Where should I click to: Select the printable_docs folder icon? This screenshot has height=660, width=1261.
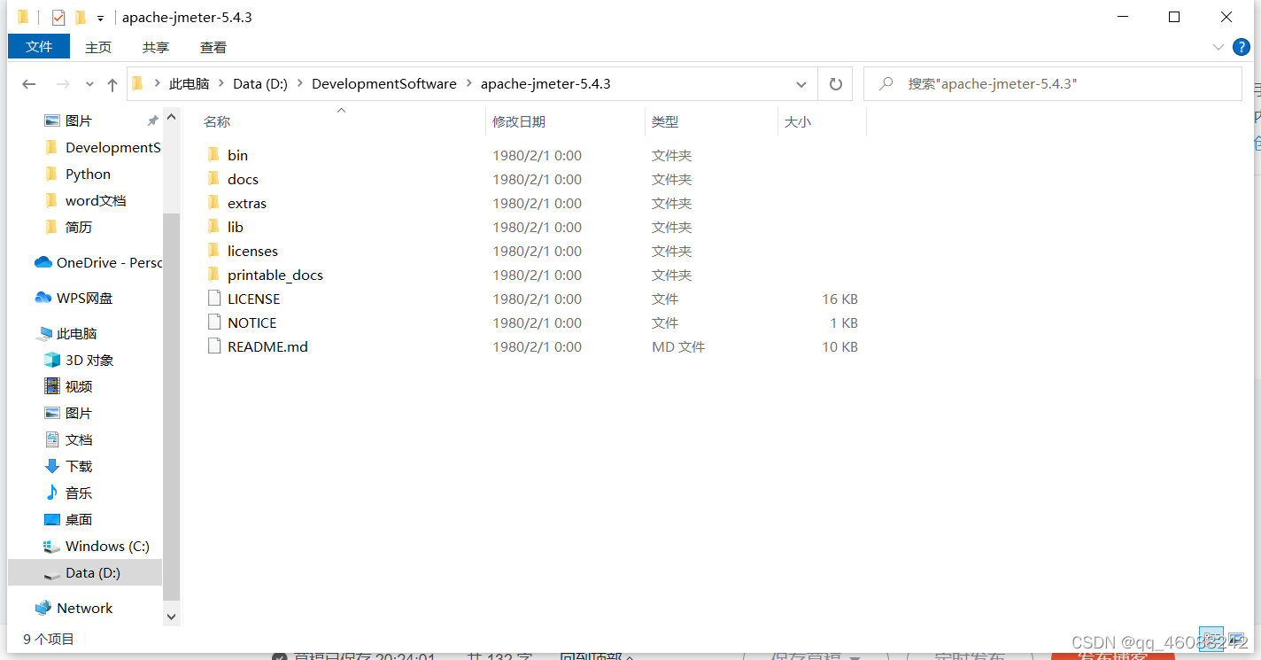(x=213, y=275)
